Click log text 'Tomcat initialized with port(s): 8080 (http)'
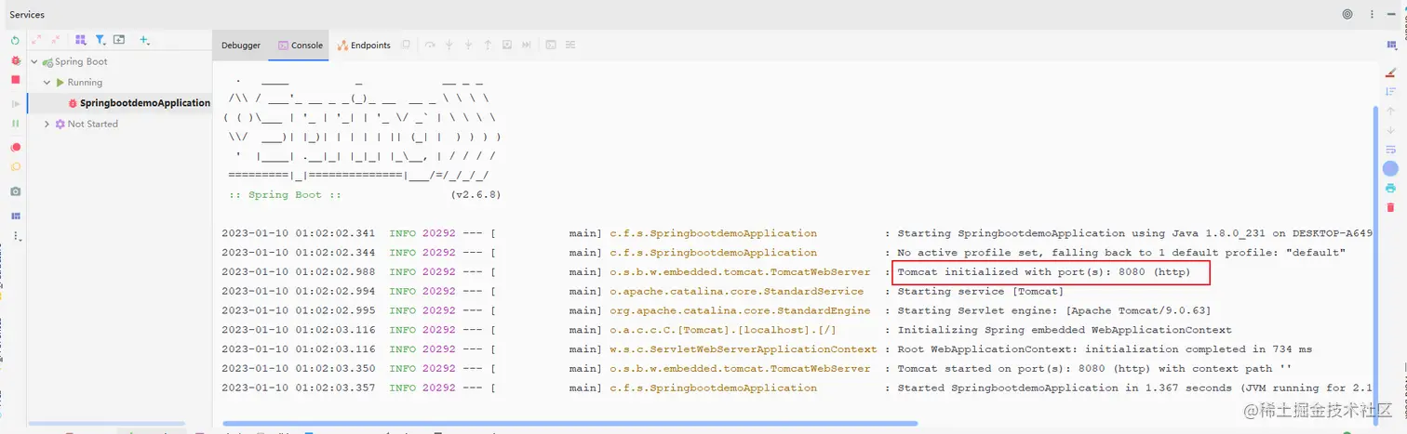This screenshot has height=434, width=1407. (x=1043, y=272)
